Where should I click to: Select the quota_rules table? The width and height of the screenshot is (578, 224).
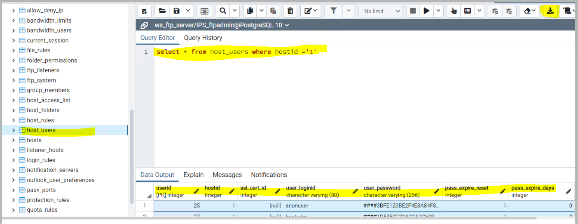(x=42, y=210)
